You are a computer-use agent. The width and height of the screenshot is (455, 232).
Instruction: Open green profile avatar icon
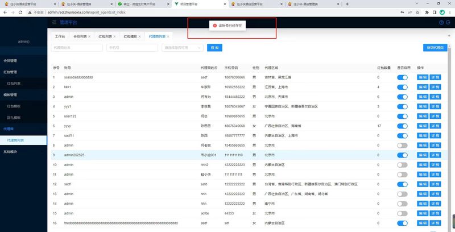[x=442, y=13]
